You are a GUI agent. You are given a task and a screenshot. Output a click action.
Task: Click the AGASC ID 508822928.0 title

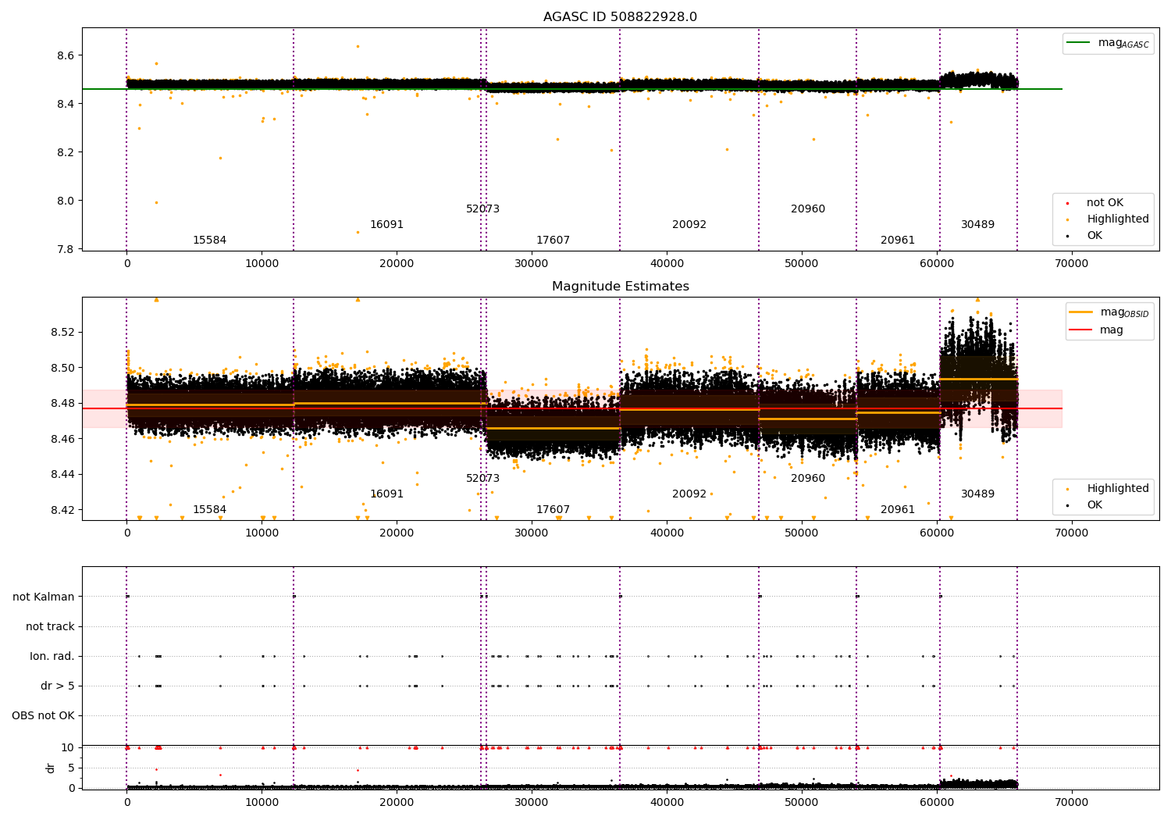click(620, 17)
